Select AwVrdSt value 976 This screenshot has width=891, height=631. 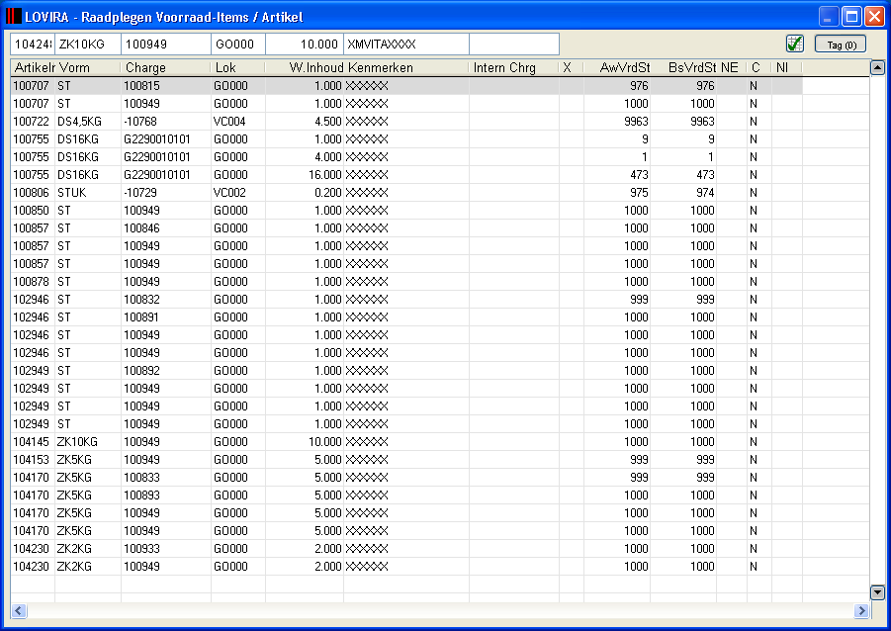click(617, 86)
